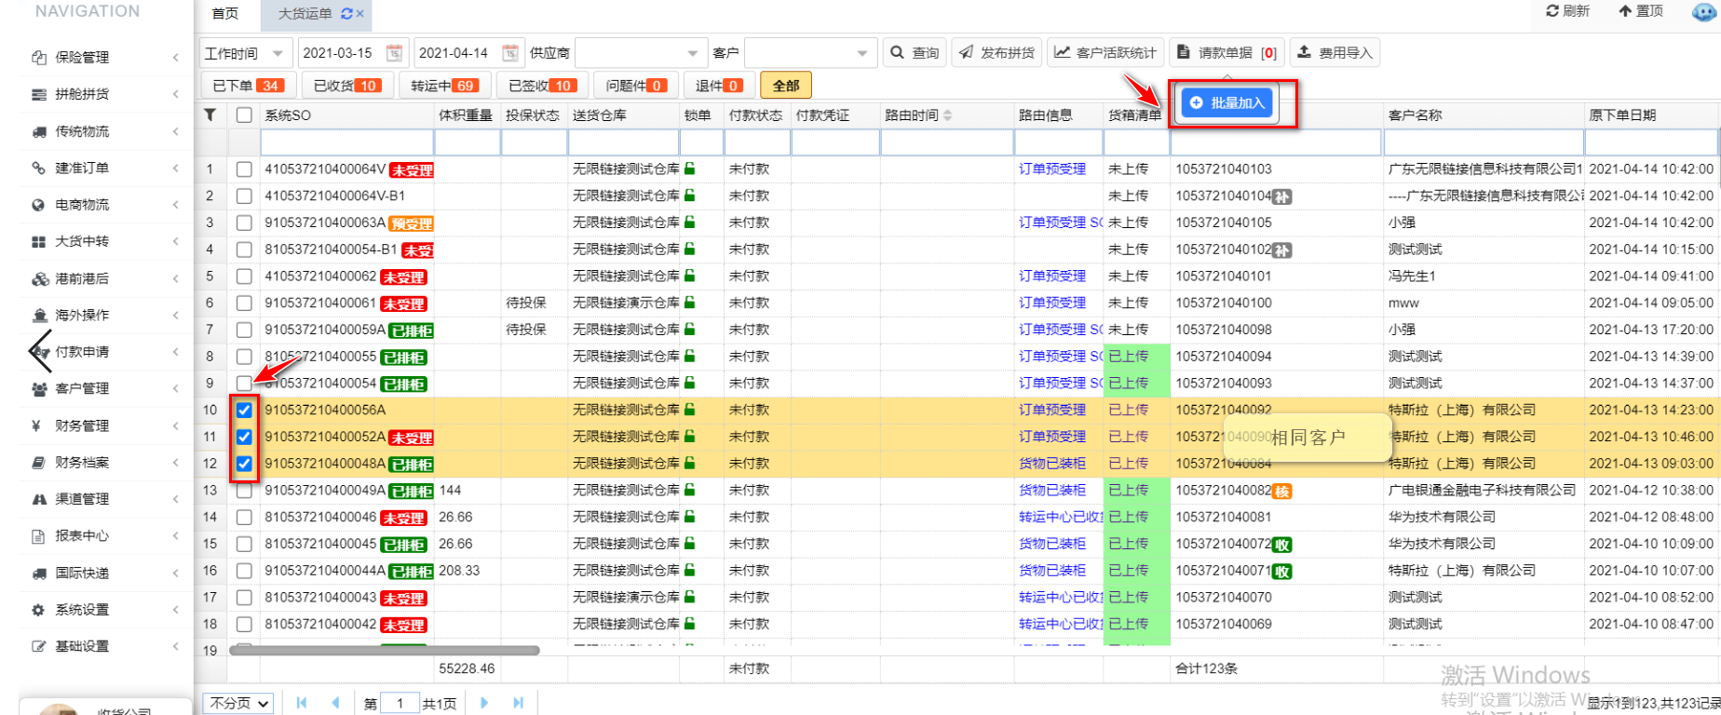The width and height of the screenshot is (1721, 715).
Task: Toggle the select-all checkbox in header
Action: coord(244,115)
